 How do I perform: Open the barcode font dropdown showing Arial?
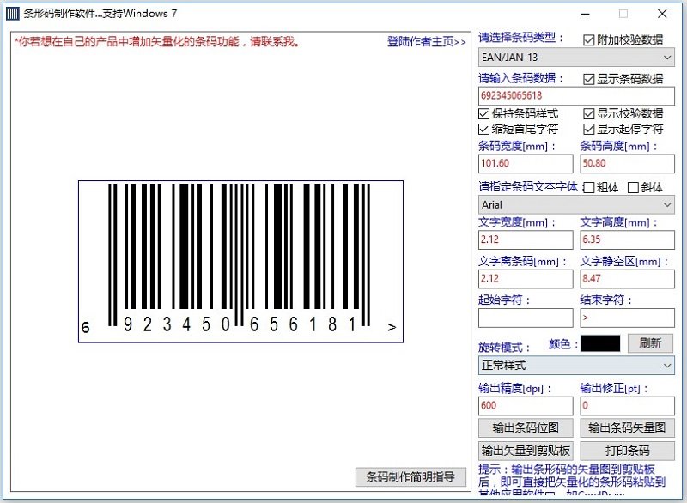point(575,204)
